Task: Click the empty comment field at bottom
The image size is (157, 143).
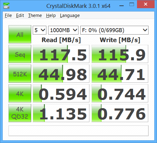Action: click(78, 131)
